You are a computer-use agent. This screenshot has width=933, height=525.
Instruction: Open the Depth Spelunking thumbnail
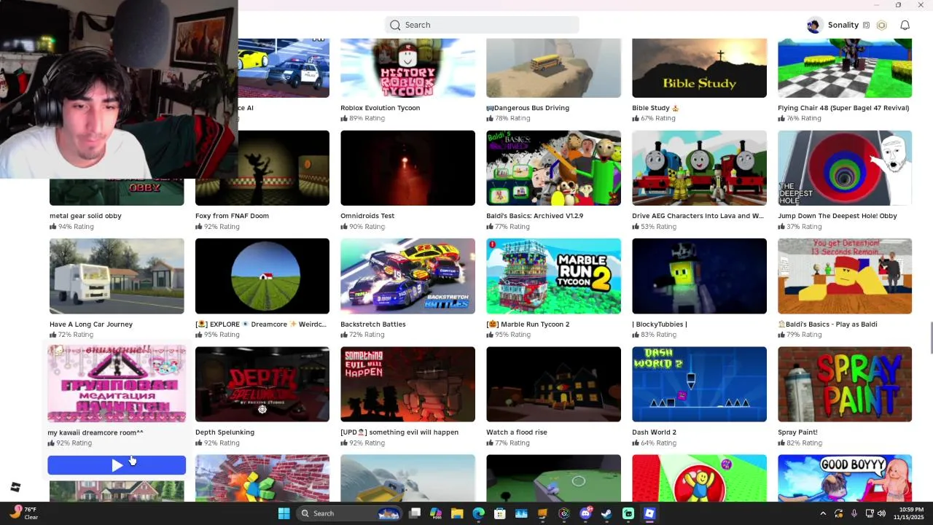tap(262, 384)
